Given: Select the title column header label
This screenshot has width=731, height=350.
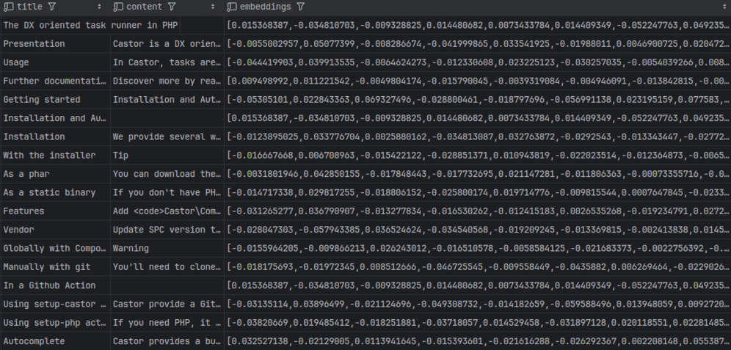Looking at the screenshot, I should (x=29, y=7).
